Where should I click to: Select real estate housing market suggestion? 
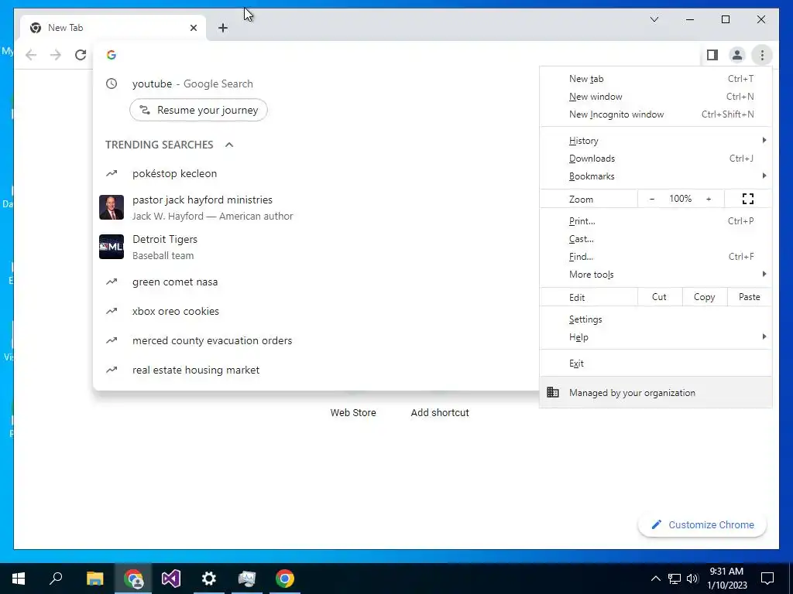[x=316, y=370]
